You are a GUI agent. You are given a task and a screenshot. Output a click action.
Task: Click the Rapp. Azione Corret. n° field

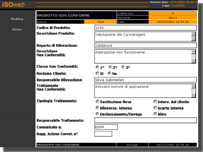point(103,134)
